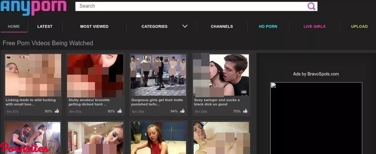
Task: Click the magnifying glass search icon
Action: (311, 6)
